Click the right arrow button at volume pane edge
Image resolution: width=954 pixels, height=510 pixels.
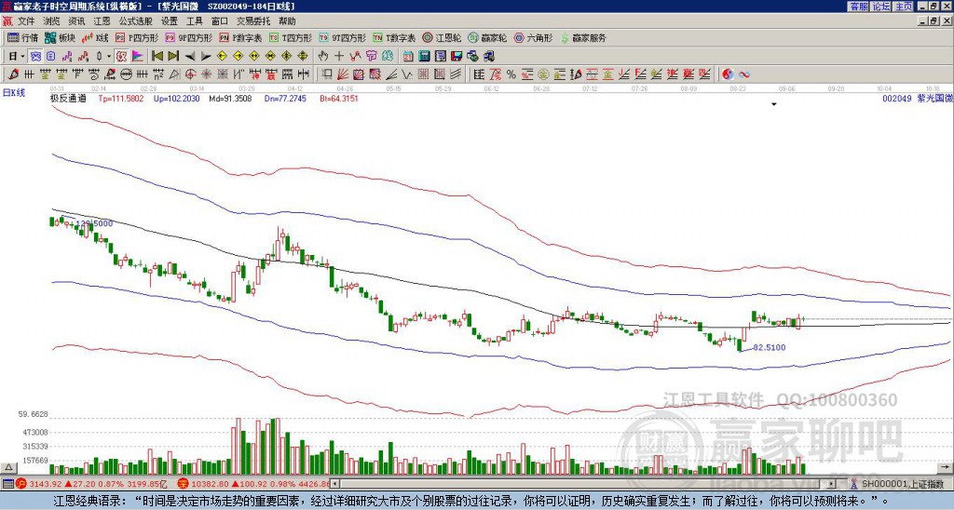[947, 467]
